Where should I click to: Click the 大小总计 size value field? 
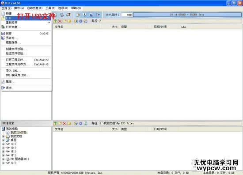127,15
